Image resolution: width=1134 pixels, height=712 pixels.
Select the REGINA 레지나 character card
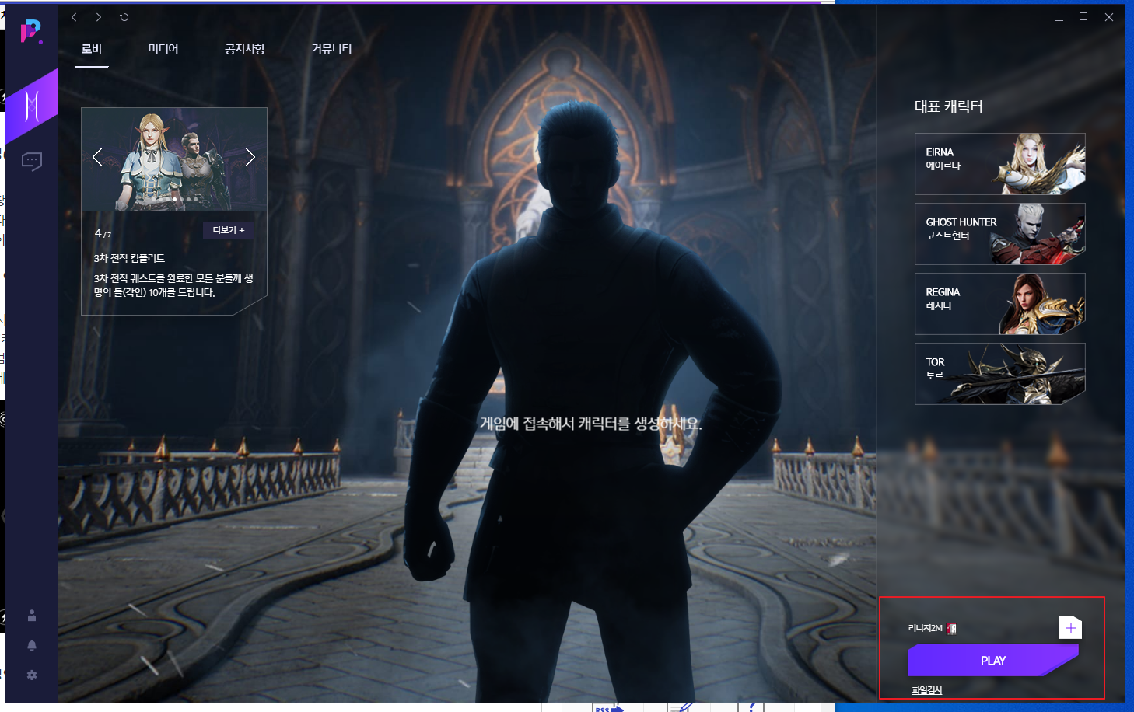(x=1000, y=304)
